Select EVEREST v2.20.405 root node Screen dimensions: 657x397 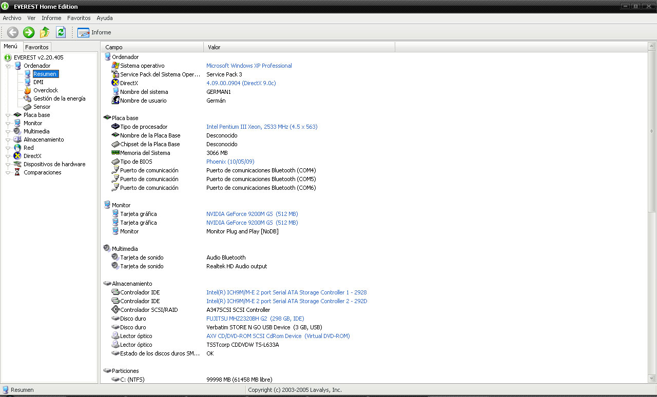38,57
